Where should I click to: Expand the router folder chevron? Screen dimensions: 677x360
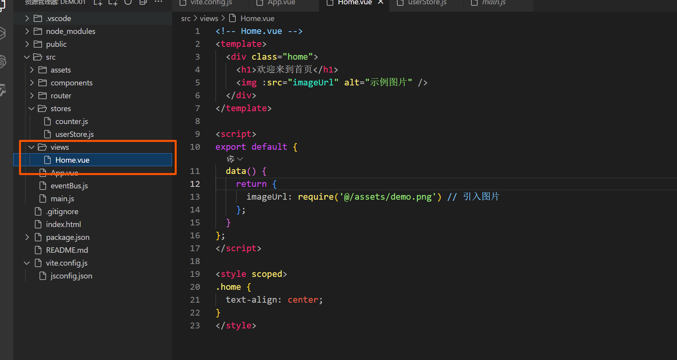coord(32,96)
